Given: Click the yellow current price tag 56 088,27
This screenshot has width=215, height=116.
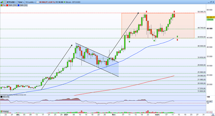Looking at the screenshot, I should [x=211, y=17].
